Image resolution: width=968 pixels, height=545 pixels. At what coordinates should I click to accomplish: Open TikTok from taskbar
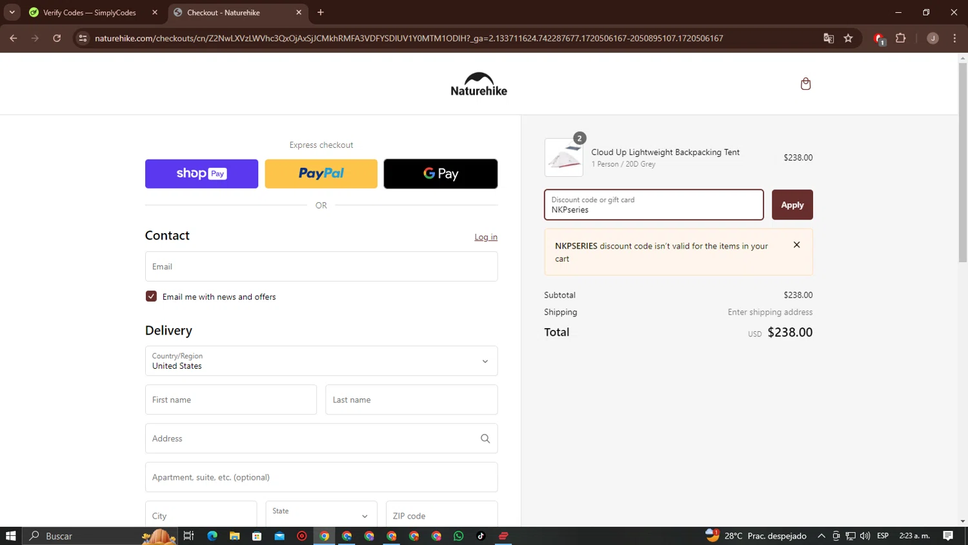[x=481, y=536]
